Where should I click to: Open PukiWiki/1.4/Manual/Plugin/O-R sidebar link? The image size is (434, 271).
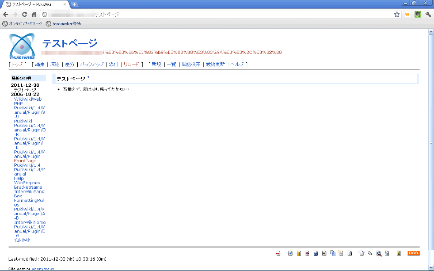tap(30, 130)
